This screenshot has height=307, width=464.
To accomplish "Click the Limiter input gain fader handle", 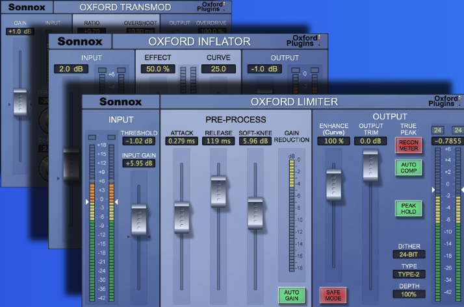I will pyautogui.click(x=139, y=219).
